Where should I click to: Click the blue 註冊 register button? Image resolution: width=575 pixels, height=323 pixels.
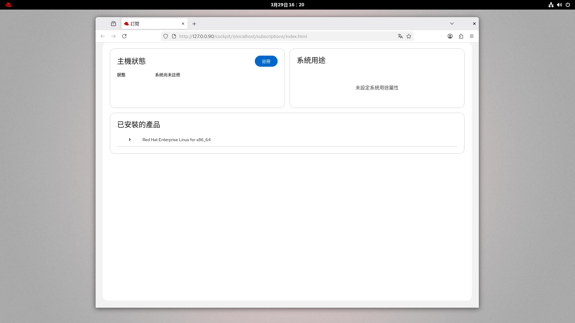[x=266, y=61]
